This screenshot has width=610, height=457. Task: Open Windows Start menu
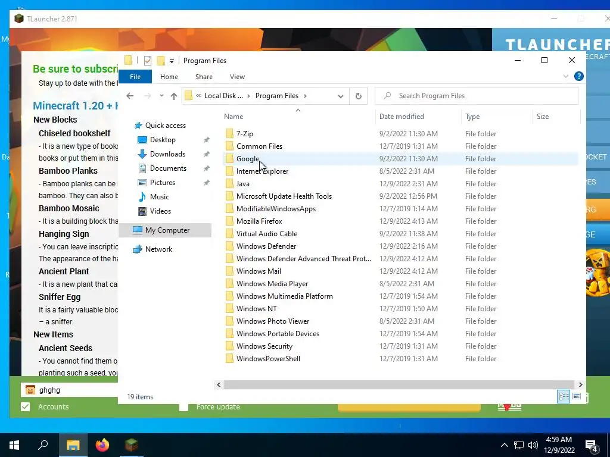[x=14, y=445]
